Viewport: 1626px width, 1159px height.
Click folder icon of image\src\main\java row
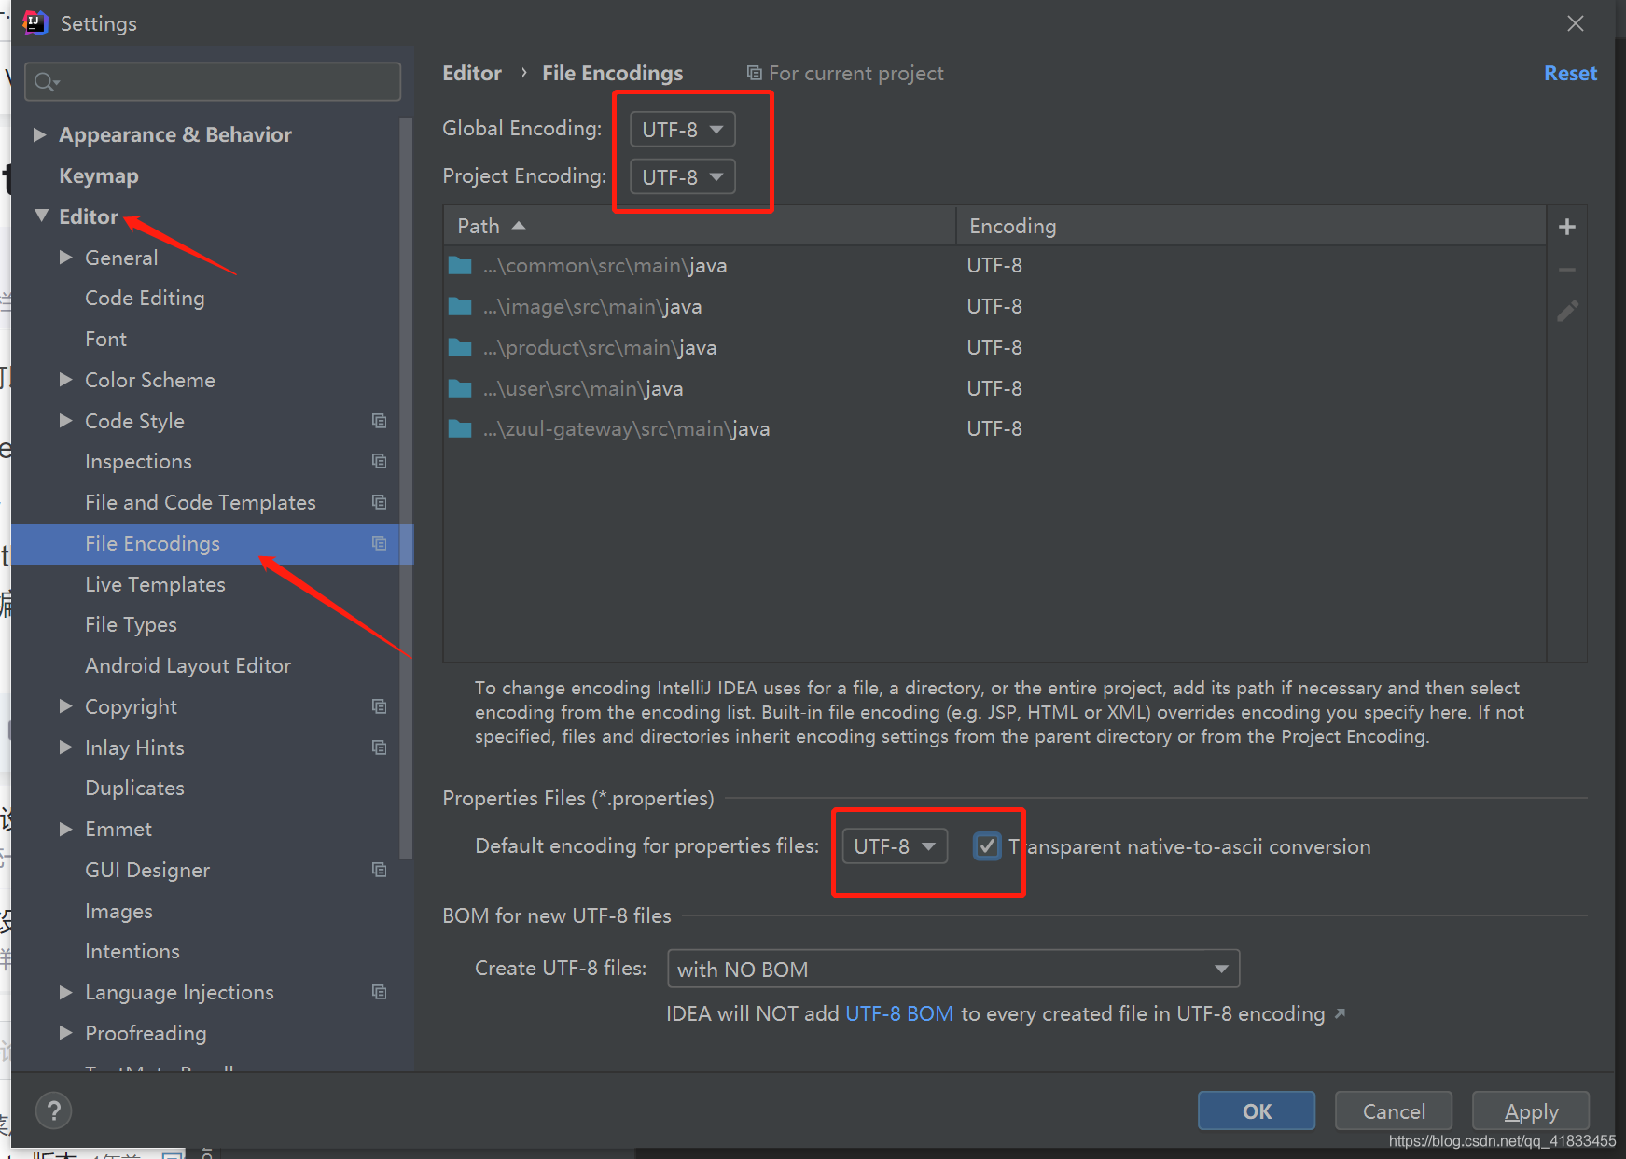[460, 306]
